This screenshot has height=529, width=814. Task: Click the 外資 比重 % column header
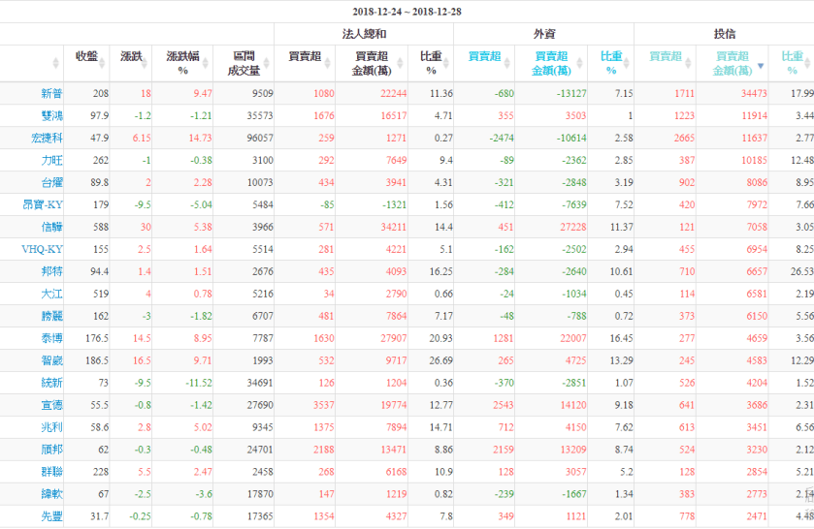(x=611, y=63)
